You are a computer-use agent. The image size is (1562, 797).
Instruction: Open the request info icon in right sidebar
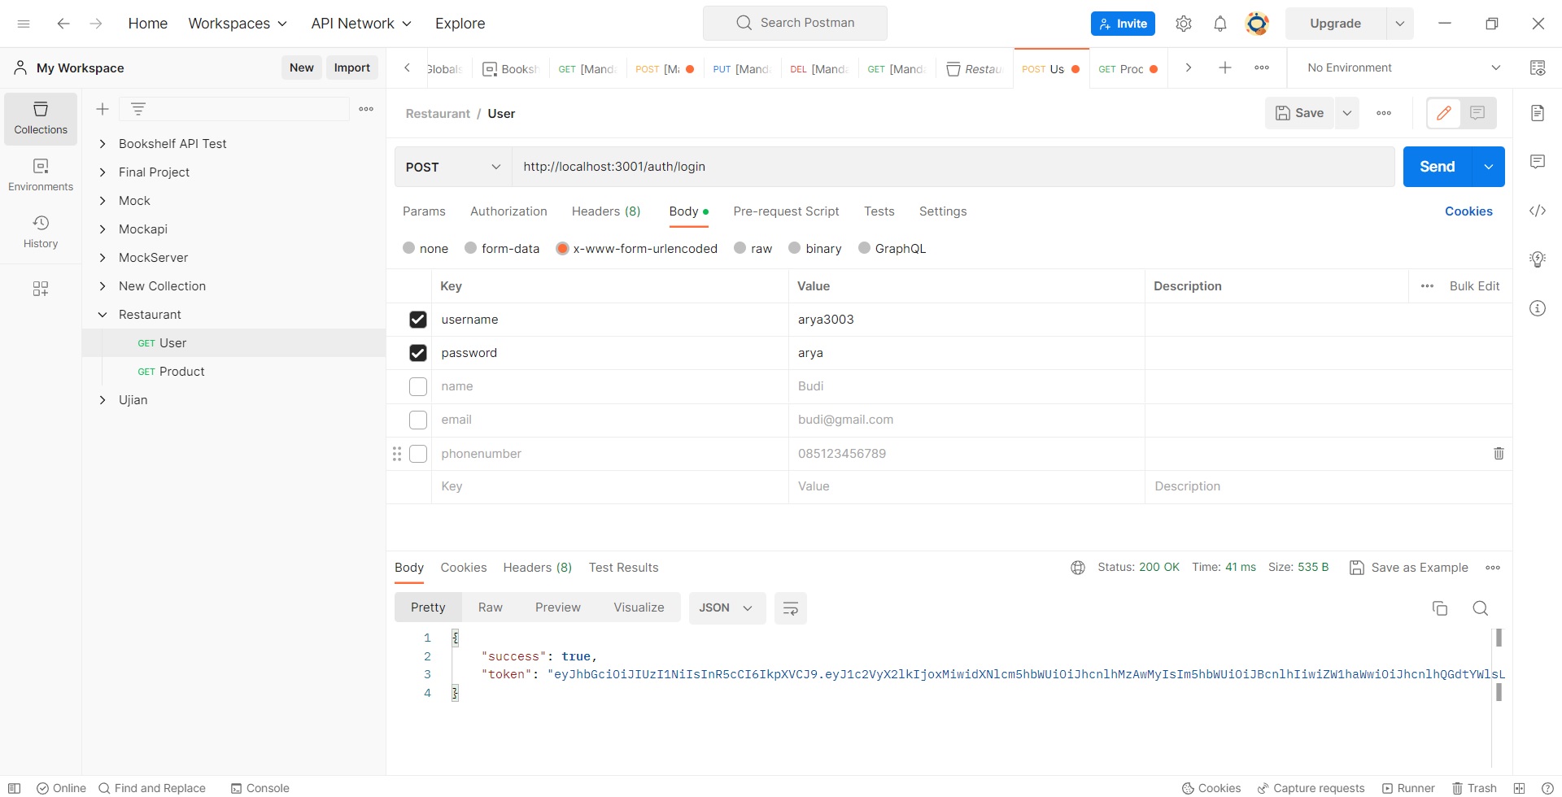click(x=1538, y=308)
